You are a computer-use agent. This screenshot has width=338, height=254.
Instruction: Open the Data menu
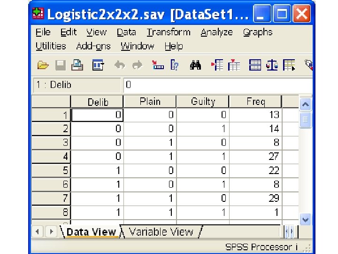click(126, 32)
